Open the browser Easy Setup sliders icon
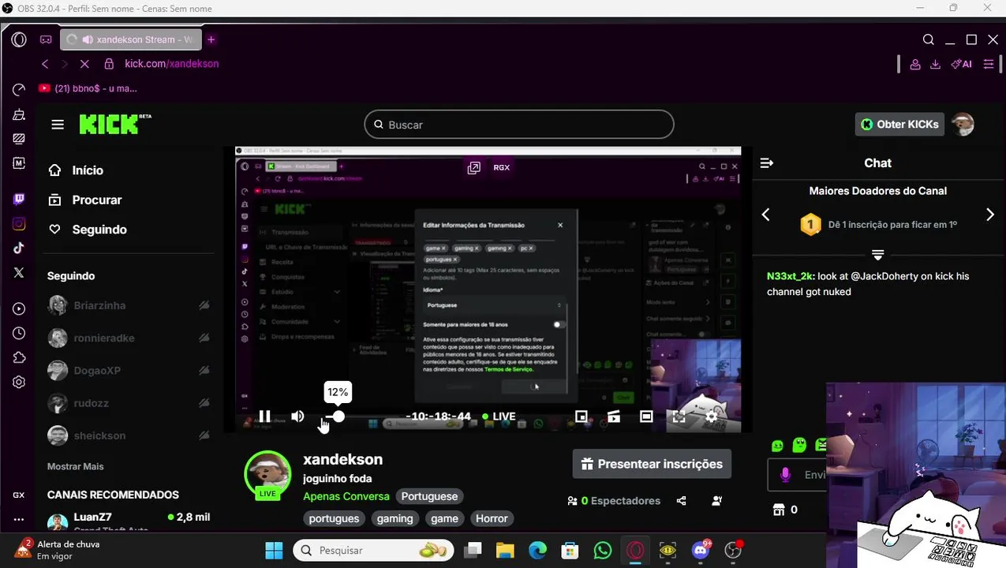1006x568 pixels. (x=989, y=64)
